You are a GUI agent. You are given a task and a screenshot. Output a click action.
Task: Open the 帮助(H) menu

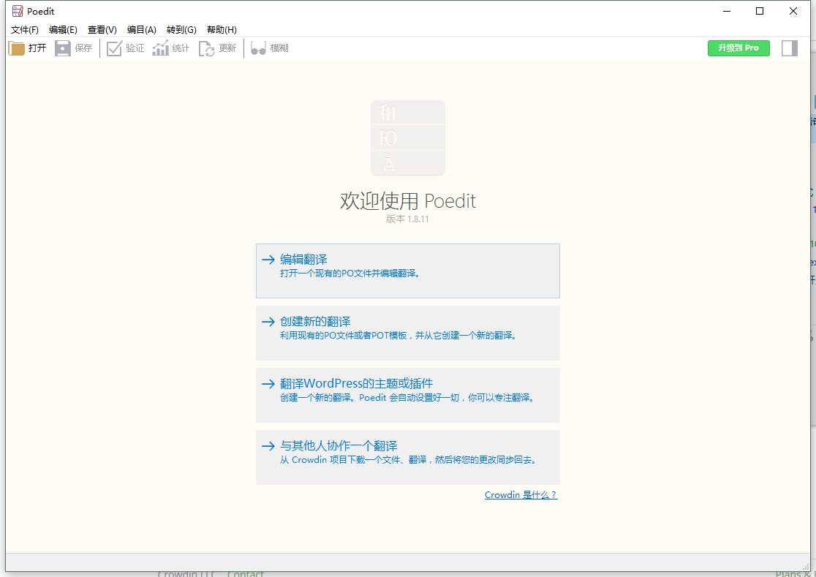pyautogui.click(x=222, y=30)
